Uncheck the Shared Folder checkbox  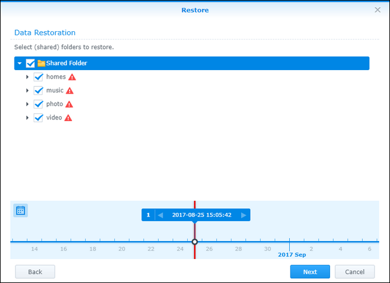click(x=31, y=63)
